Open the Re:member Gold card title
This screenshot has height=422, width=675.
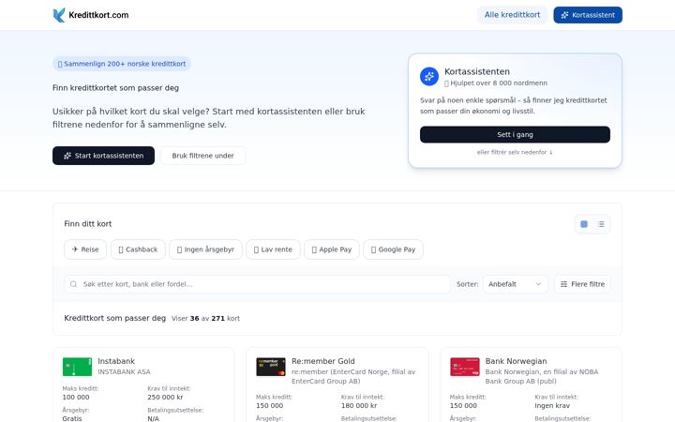(323, 361)
